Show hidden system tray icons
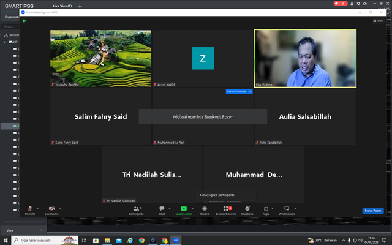Image resolution: width=392 pixels, height=245 pixels. pos(344,240)
